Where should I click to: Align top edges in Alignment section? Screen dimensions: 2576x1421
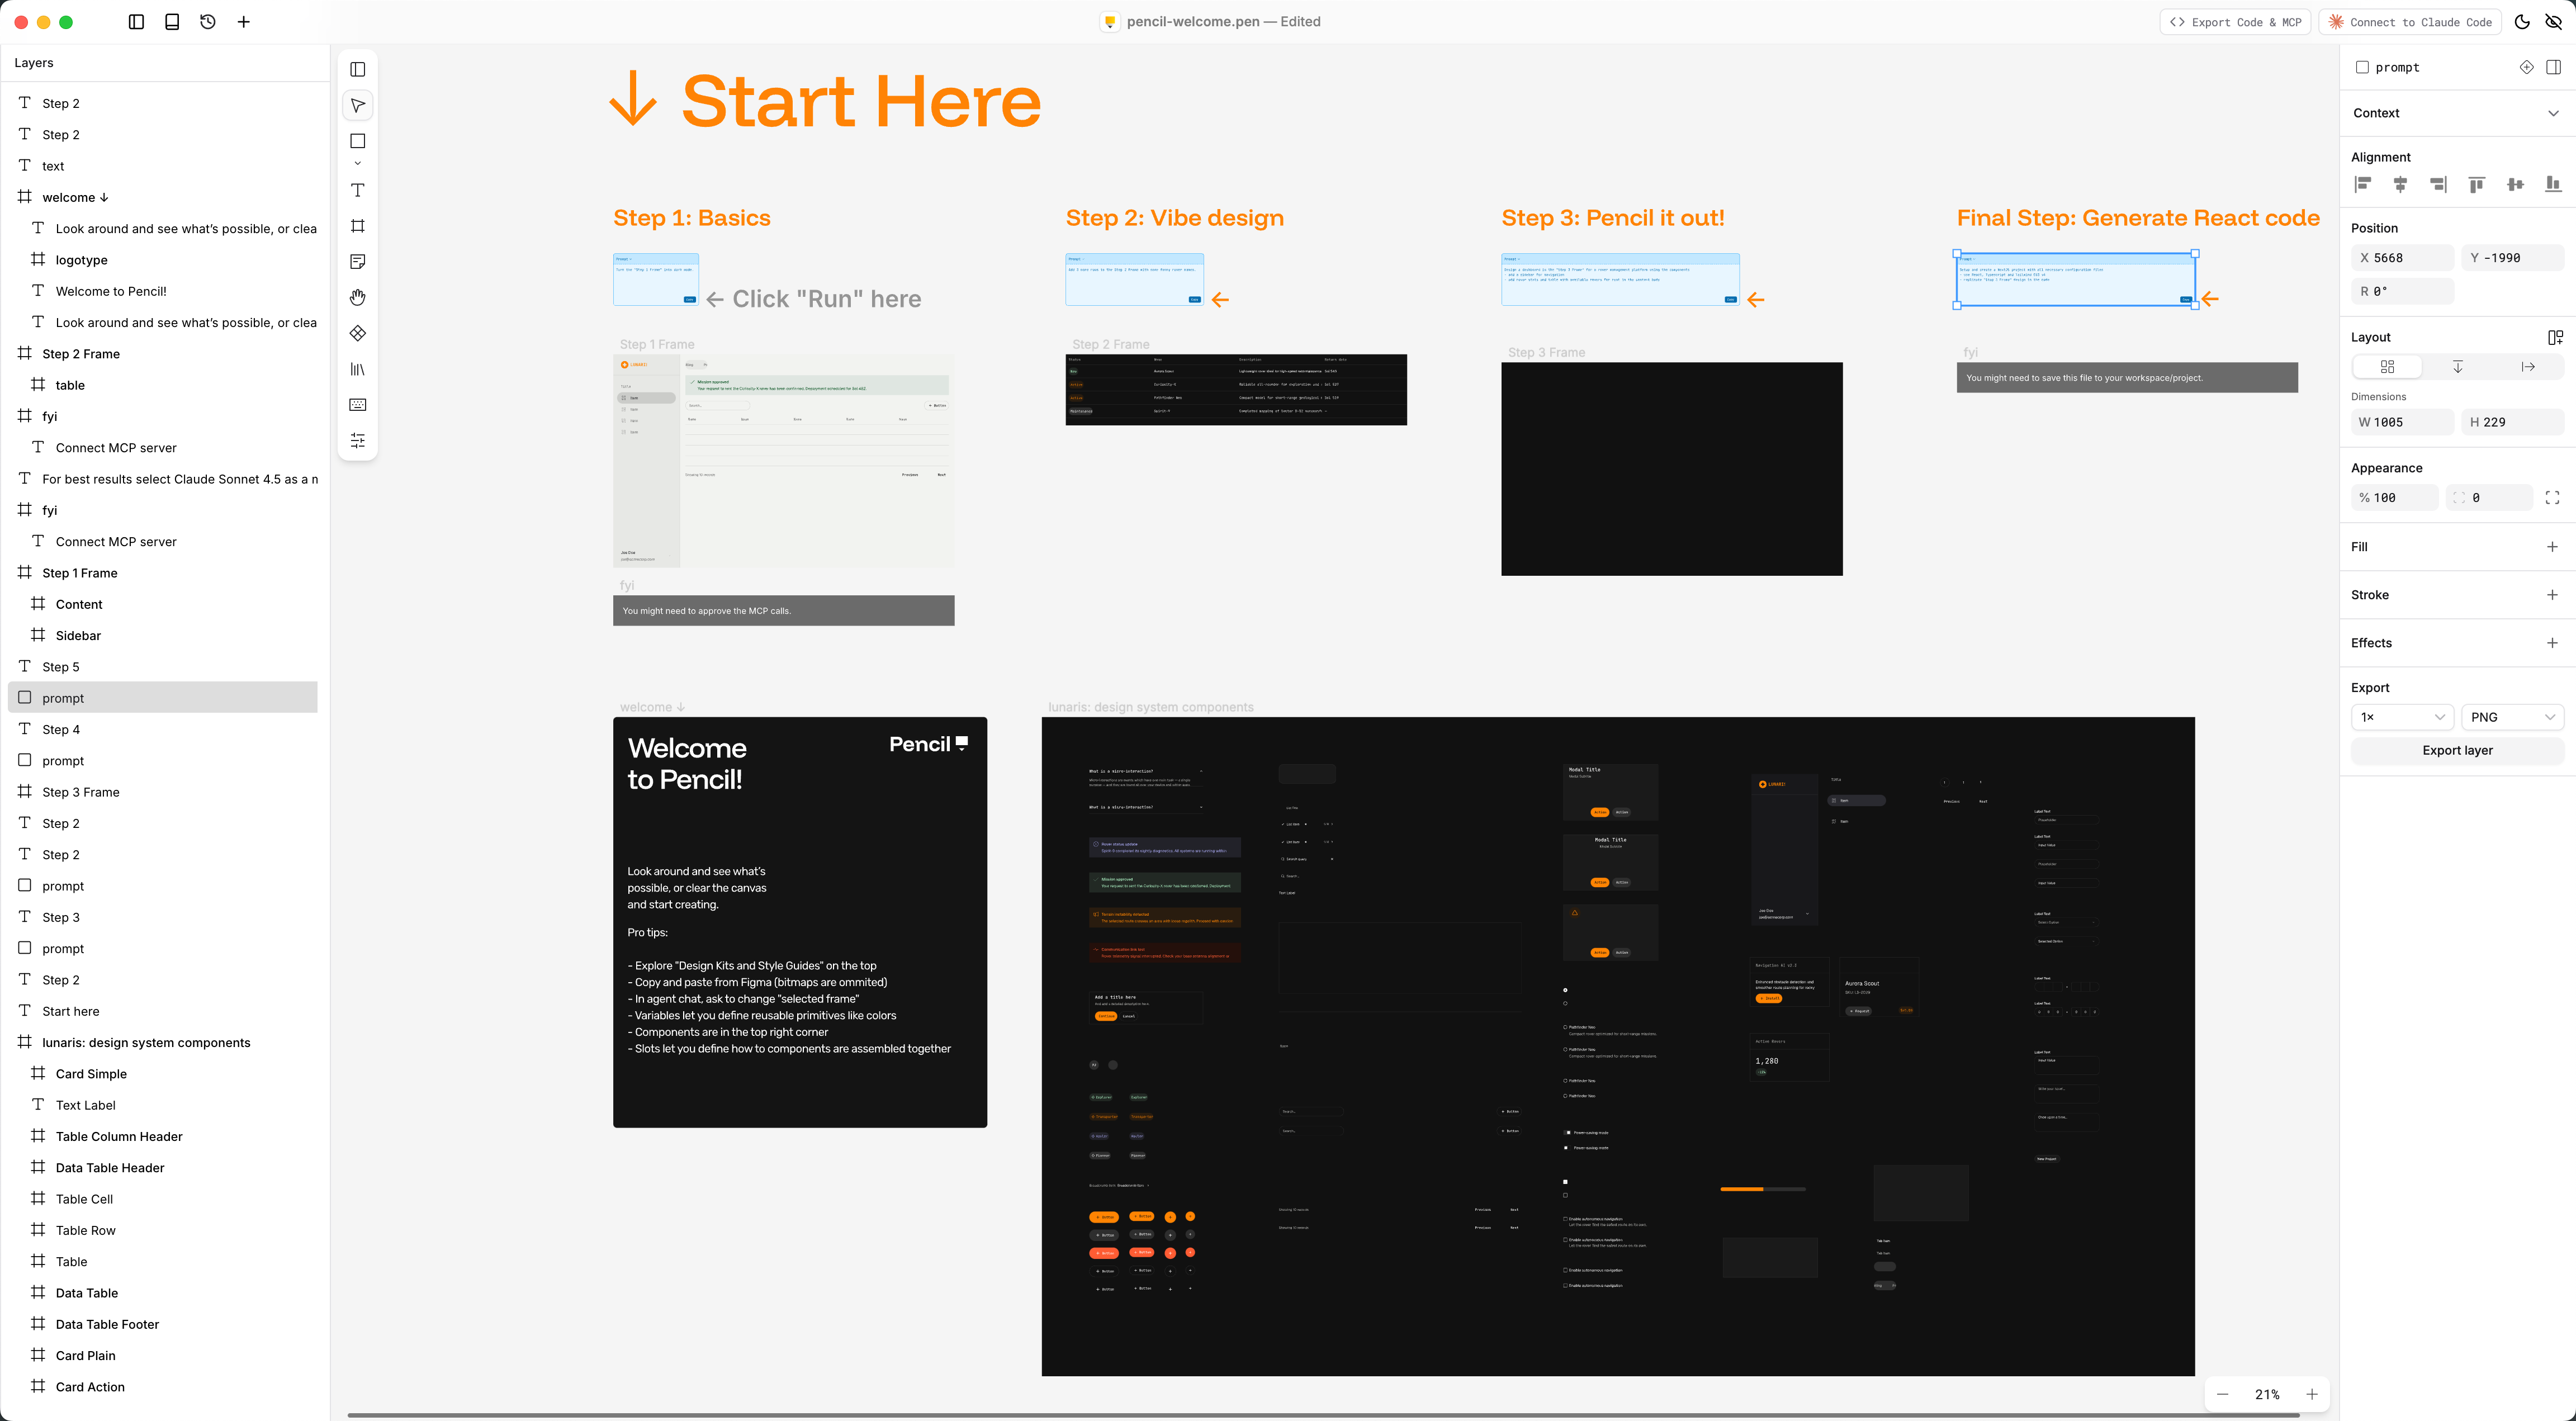(x=2477, y=184)
